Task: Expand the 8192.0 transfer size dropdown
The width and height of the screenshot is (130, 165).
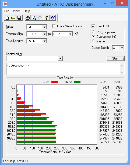Action: pyautogui.click(x=70, y=34)
